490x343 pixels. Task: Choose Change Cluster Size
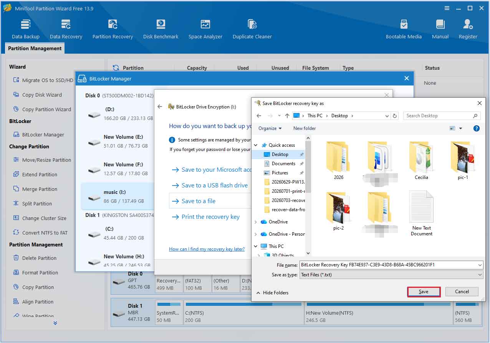tap(40, 218)
